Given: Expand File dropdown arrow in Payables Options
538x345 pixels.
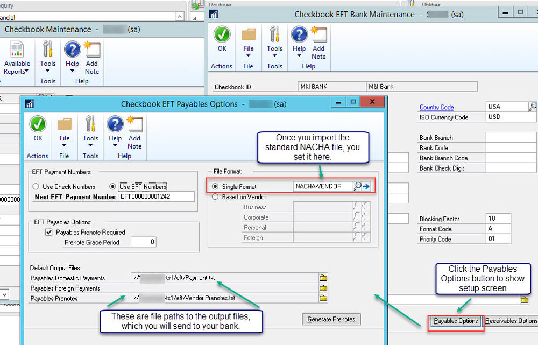Looking at the screenshot, I should tap(64, 145).
